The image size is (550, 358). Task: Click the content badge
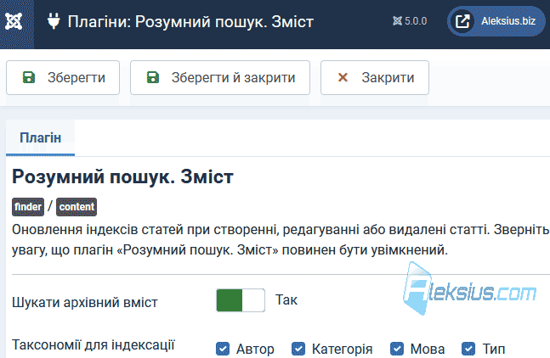coord(77,207)
